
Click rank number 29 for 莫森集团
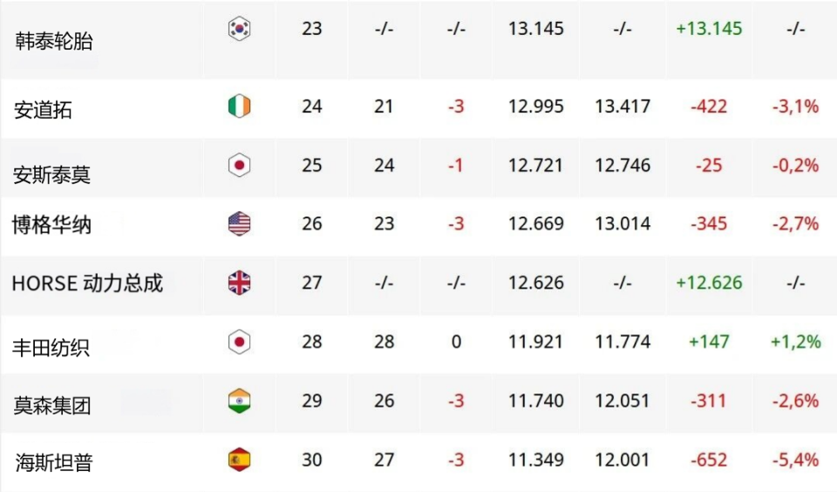(312, 400)
